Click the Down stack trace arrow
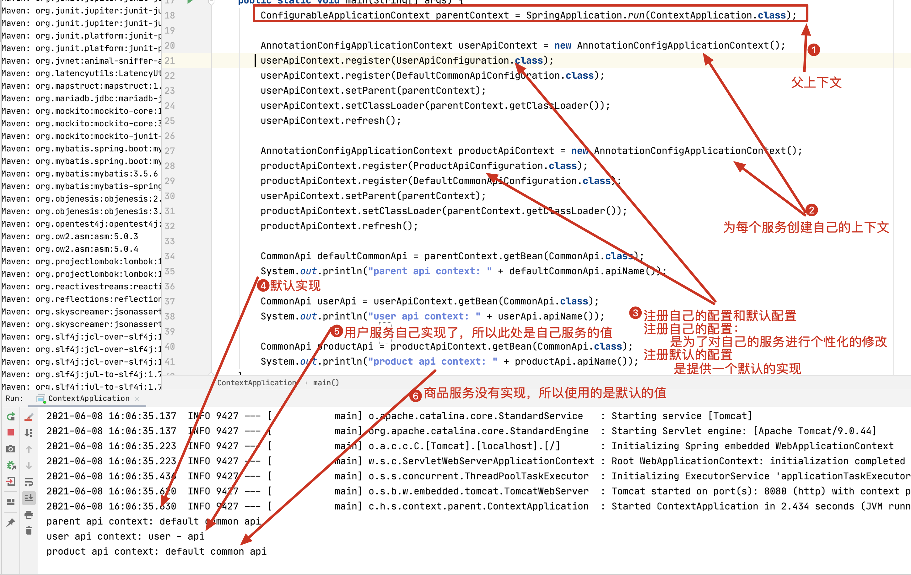Image resolution: width=911 pixels, height=575 pixels. [29, 466]
